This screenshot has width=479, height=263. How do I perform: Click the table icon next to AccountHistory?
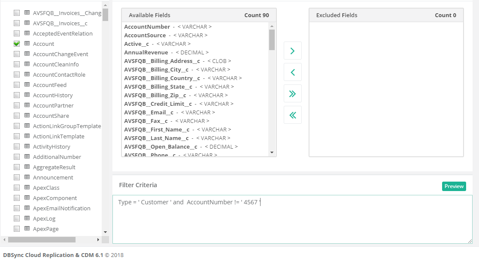coord(27,95)
